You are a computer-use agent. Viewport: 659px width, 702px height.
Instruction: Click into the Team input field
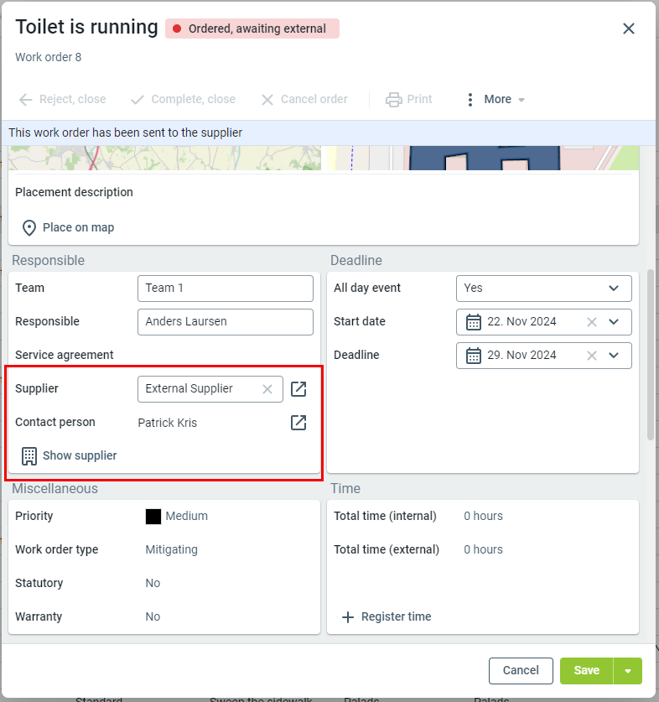click(x=225, y=289)
